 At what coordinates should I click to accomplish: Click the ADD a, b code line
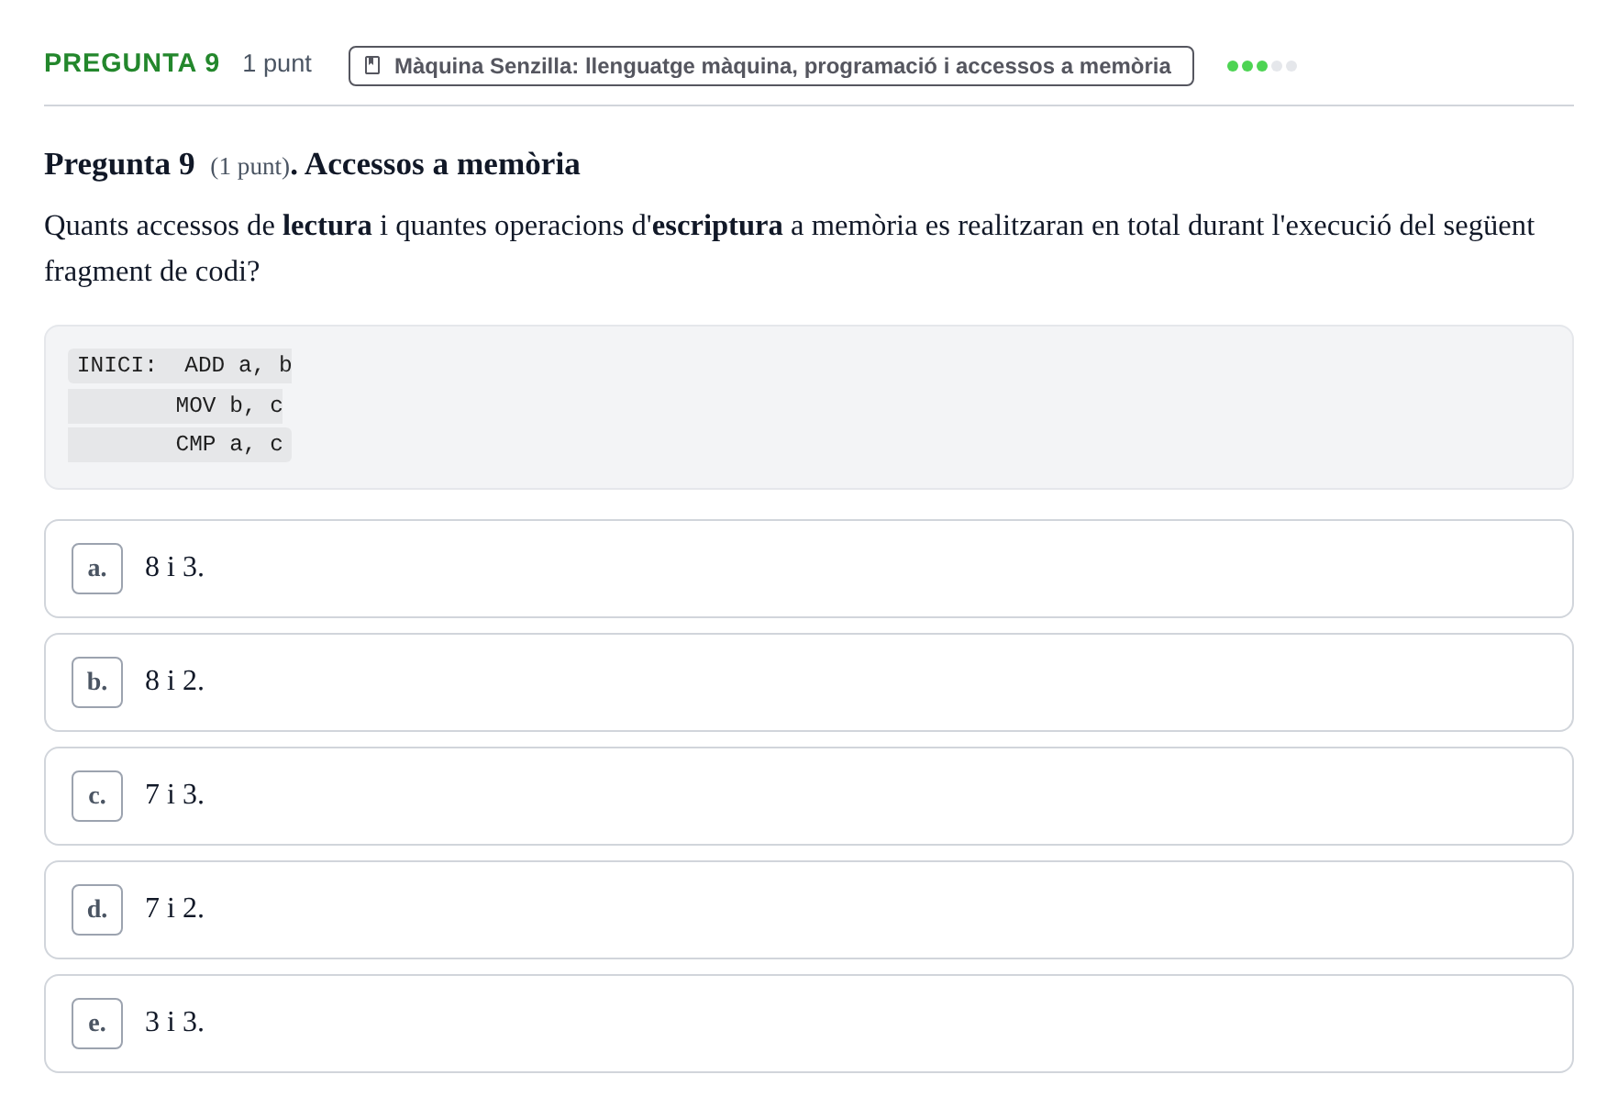180,365
